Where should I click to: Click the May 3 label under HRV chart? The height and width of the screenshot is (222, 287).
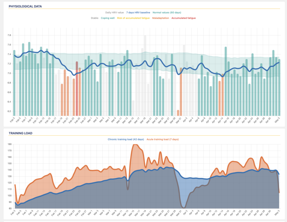click(x=277, y=120)
